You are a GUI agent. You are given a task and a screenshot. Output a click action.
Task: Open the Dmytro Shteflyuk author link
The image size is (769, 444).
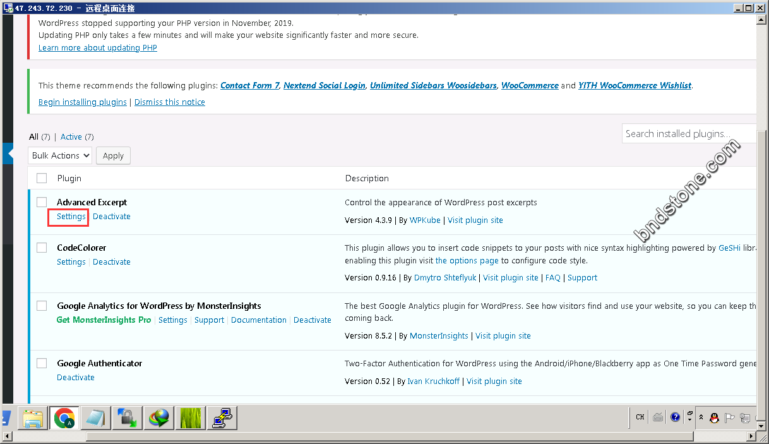445,277
